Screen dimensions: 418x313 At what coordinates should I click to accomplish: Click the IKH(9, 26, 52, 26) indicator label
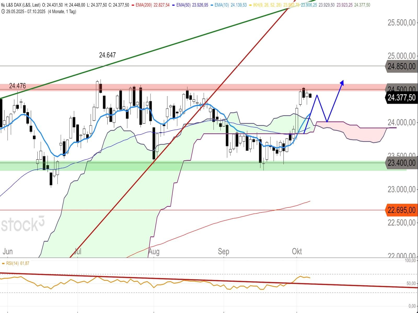267,5
